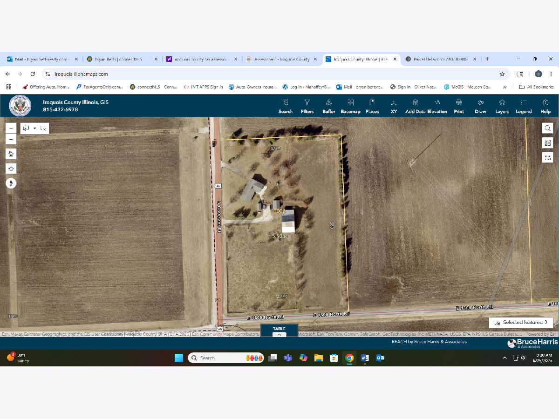Open the Buffer tool
Viewport: 559px width, 419px height.
click(x=328, y=106)
